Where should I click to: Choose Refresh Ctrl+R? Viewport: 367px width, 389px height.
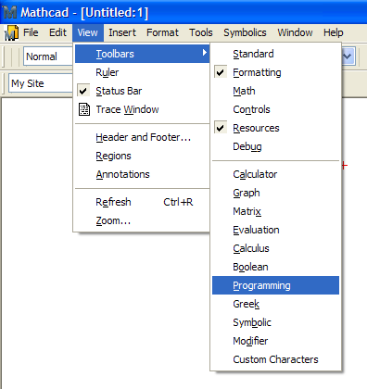(142, 202)
